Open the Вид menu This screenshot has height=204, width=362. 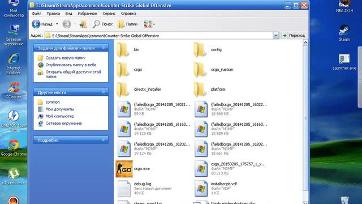[68, 14]
